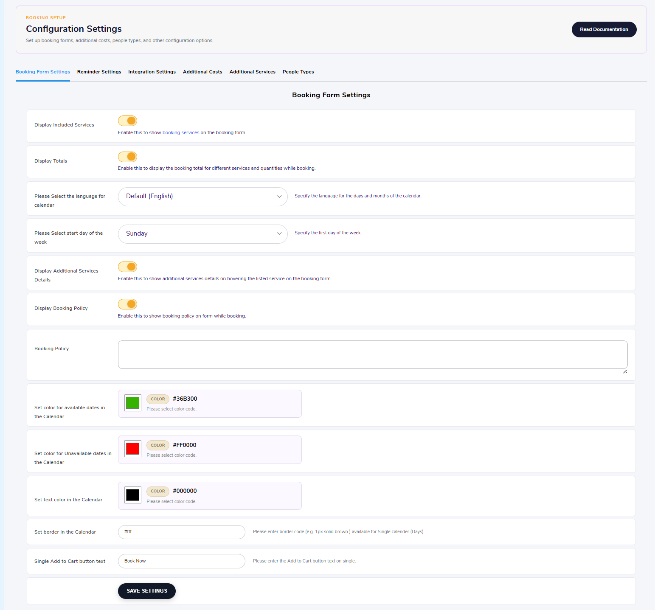Viewport: 655px width, 610px height.
Task: Click the Save Settings button
Action: [147, 591]
